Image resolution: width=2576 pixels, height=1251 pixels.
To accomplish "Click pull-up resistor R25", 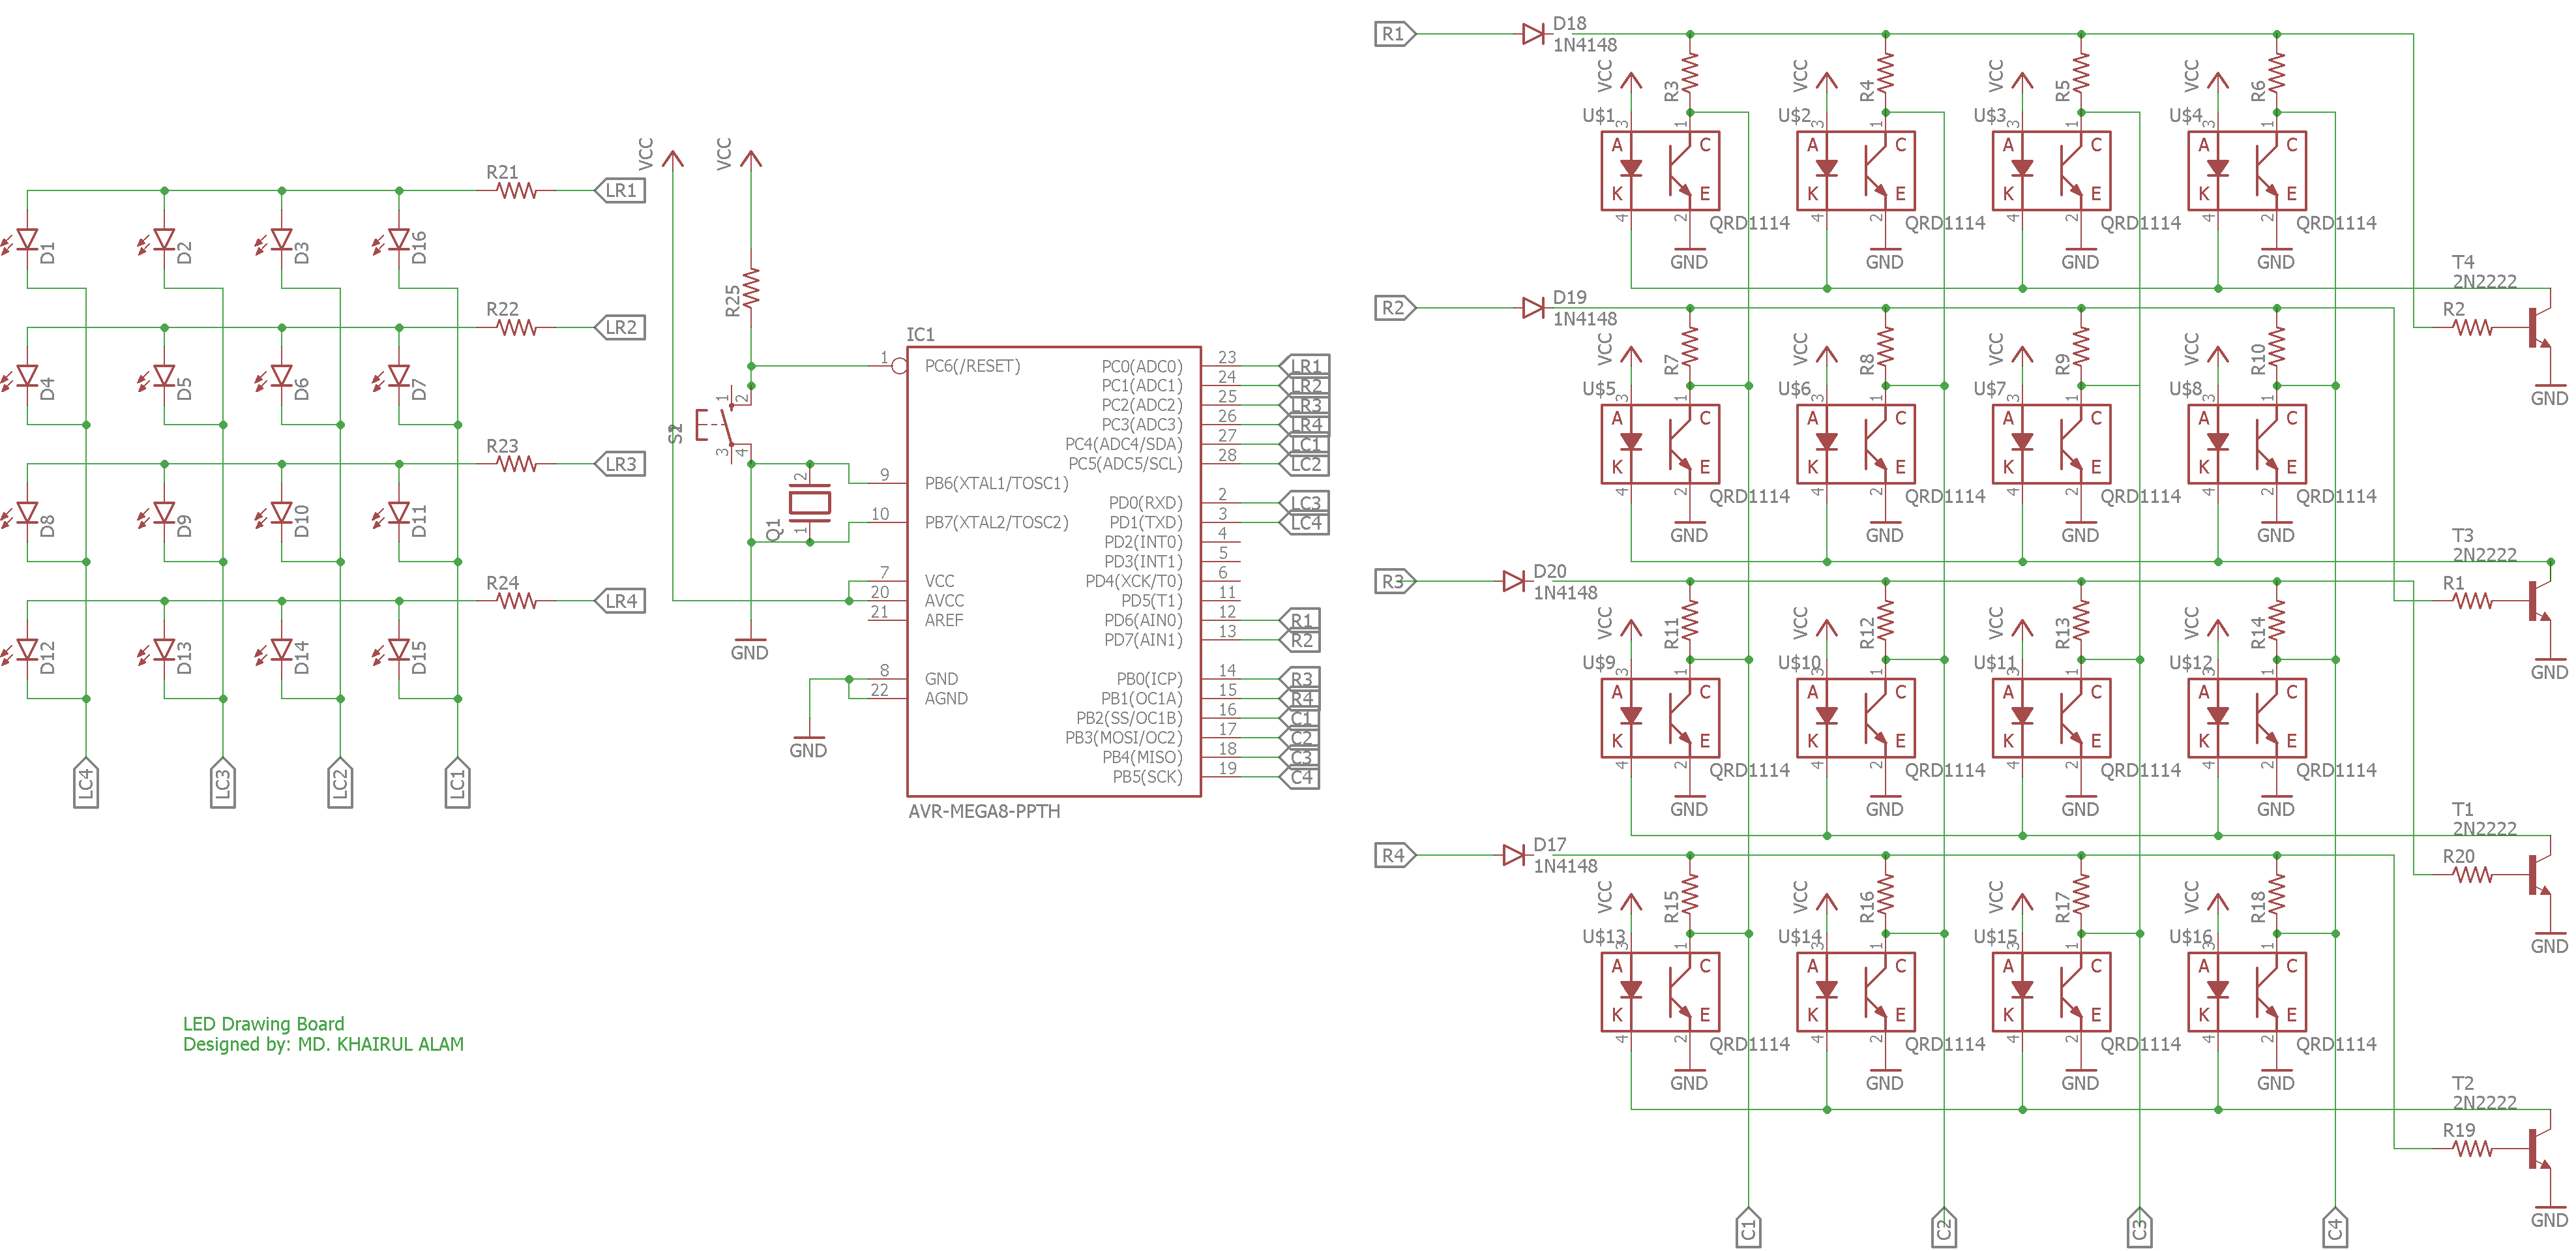I will (751, 288).
